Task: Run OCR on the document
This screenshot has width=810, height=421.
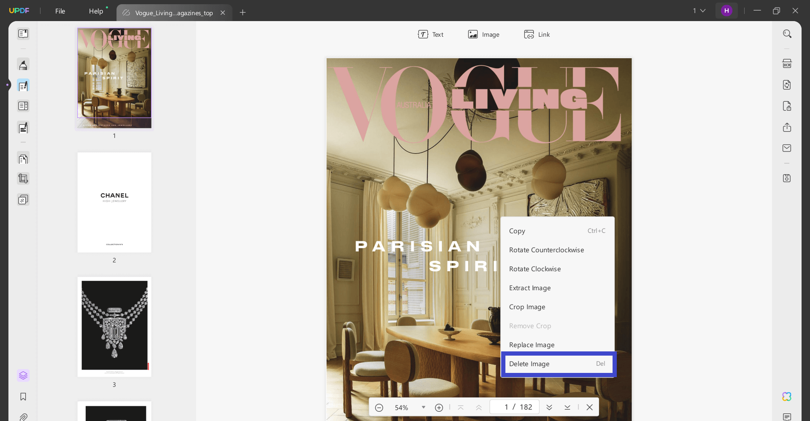Action: tap(787, 63)
